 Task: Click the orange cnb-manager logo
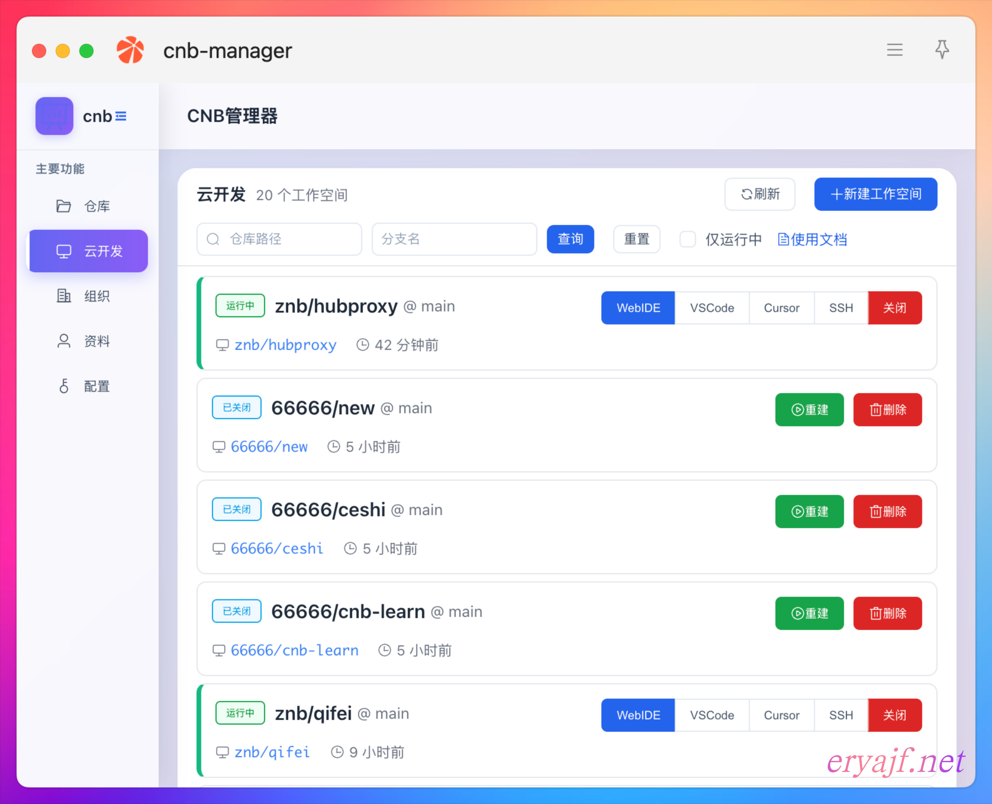pyautogui.click(x=130, y=50)
